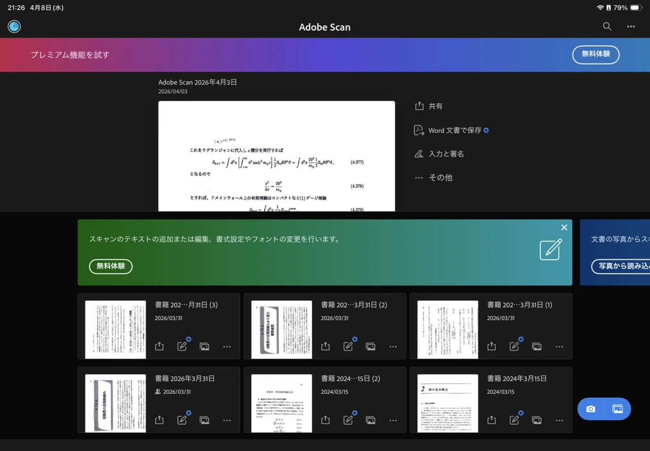
Task: Share 書籍 2026年3月31日
Action: 159,420
